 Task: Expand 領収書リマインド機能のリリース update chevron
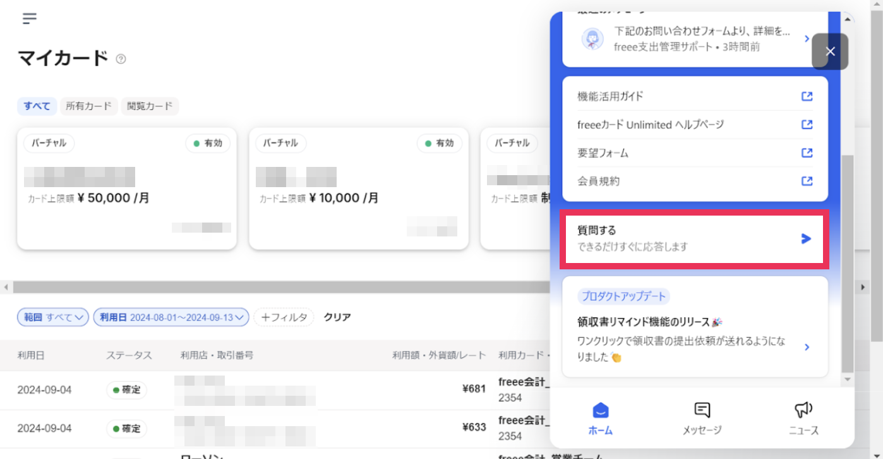click(807, 347)
